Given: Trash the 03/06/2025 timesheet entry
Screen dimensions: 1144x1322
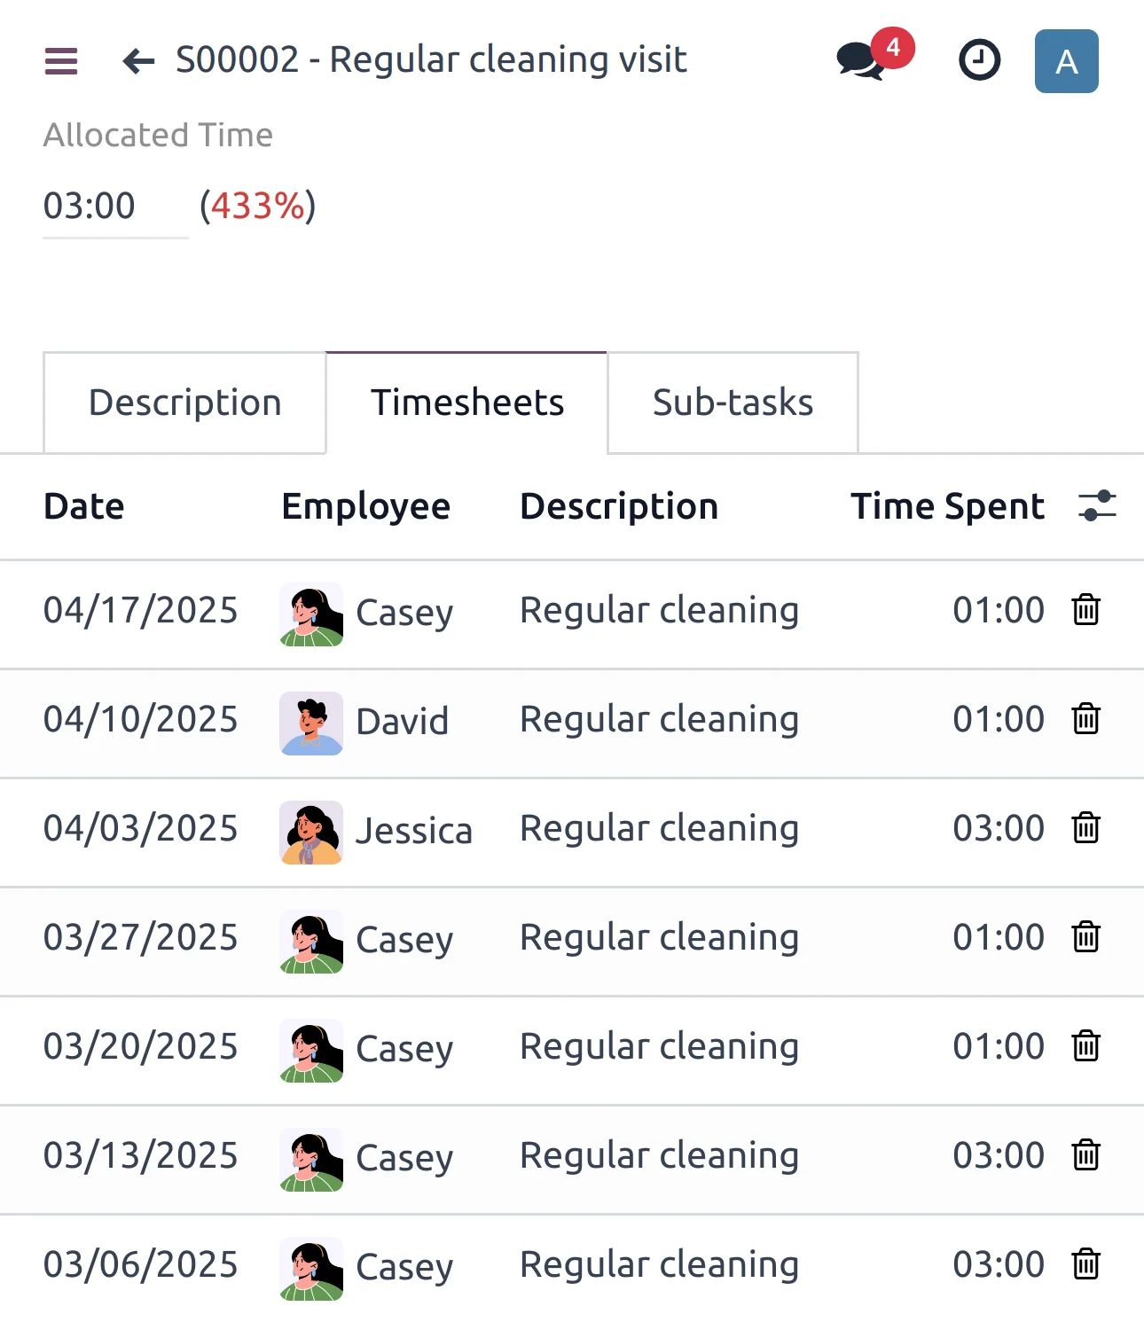Looking at the screenshot, I should tap(1085, 1264).
